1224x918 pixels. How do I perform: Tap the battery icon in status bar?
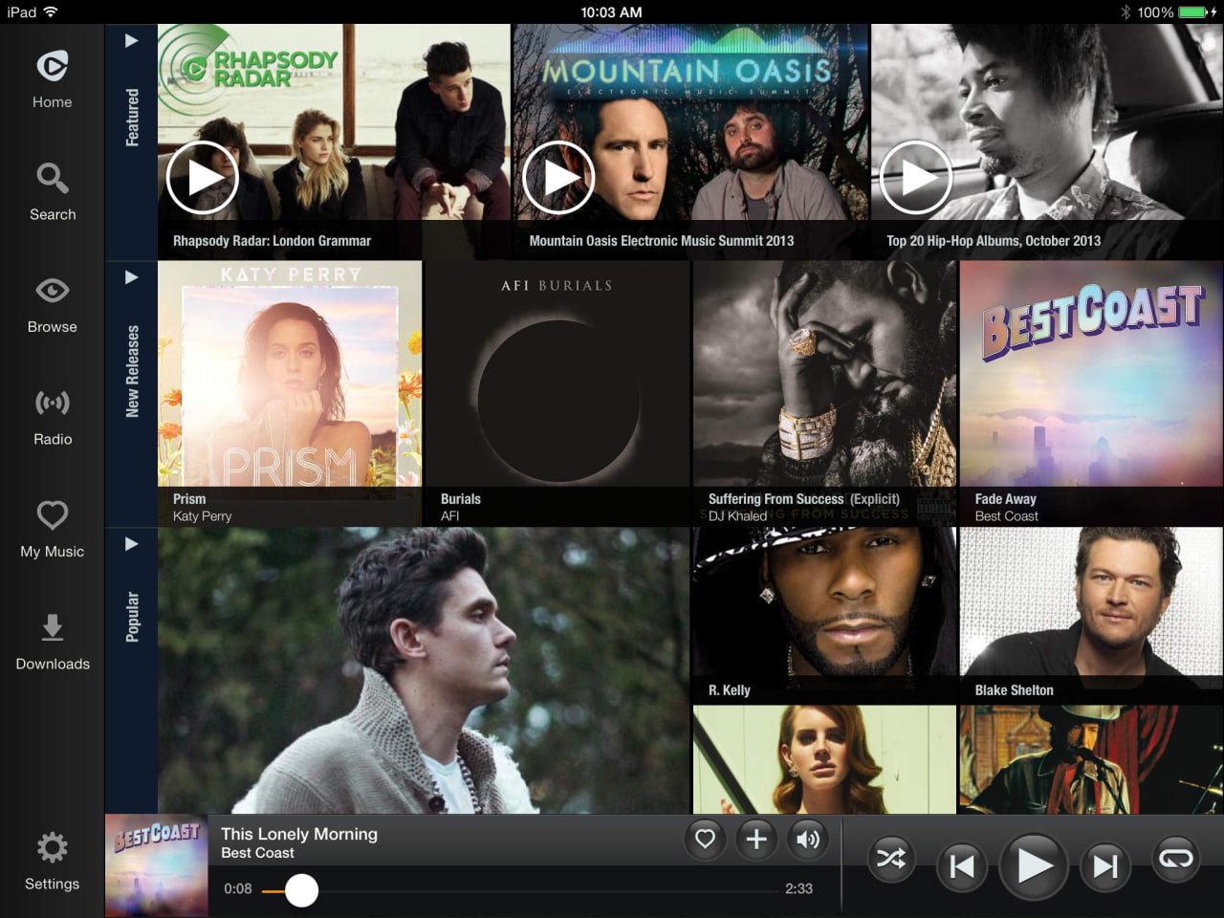point(1194,12)
